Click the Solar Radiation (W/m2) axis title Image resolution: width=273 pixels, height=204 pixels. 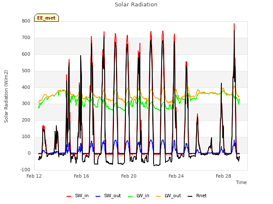pyautogui.click(x=6, y=96)
